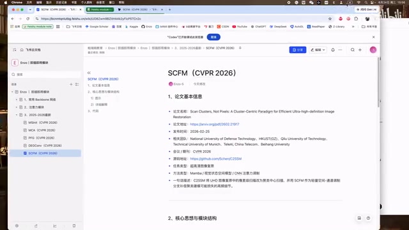The image size is (409, 230).
Task: Open the DeepSeek bookmark
Action: [x=278, y=27]
